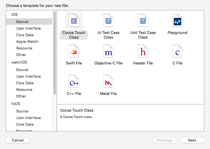Pick the Metal File template icon

click(108, 82)
